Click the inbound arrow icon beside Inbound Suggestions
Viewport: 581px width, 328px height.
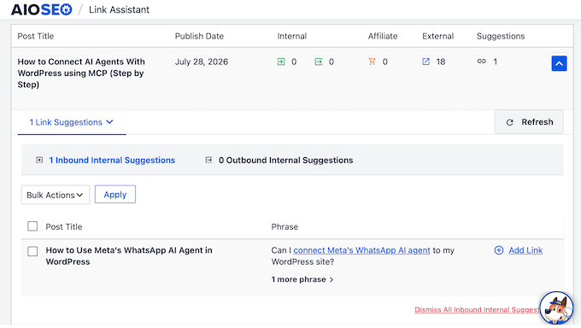(x=39, y=160)
